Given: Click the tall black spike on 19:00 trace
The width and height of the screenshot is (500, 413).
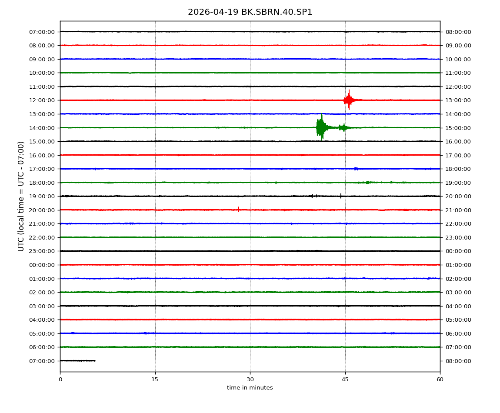Looking at the screenshot, I should [x=340, y=196].
